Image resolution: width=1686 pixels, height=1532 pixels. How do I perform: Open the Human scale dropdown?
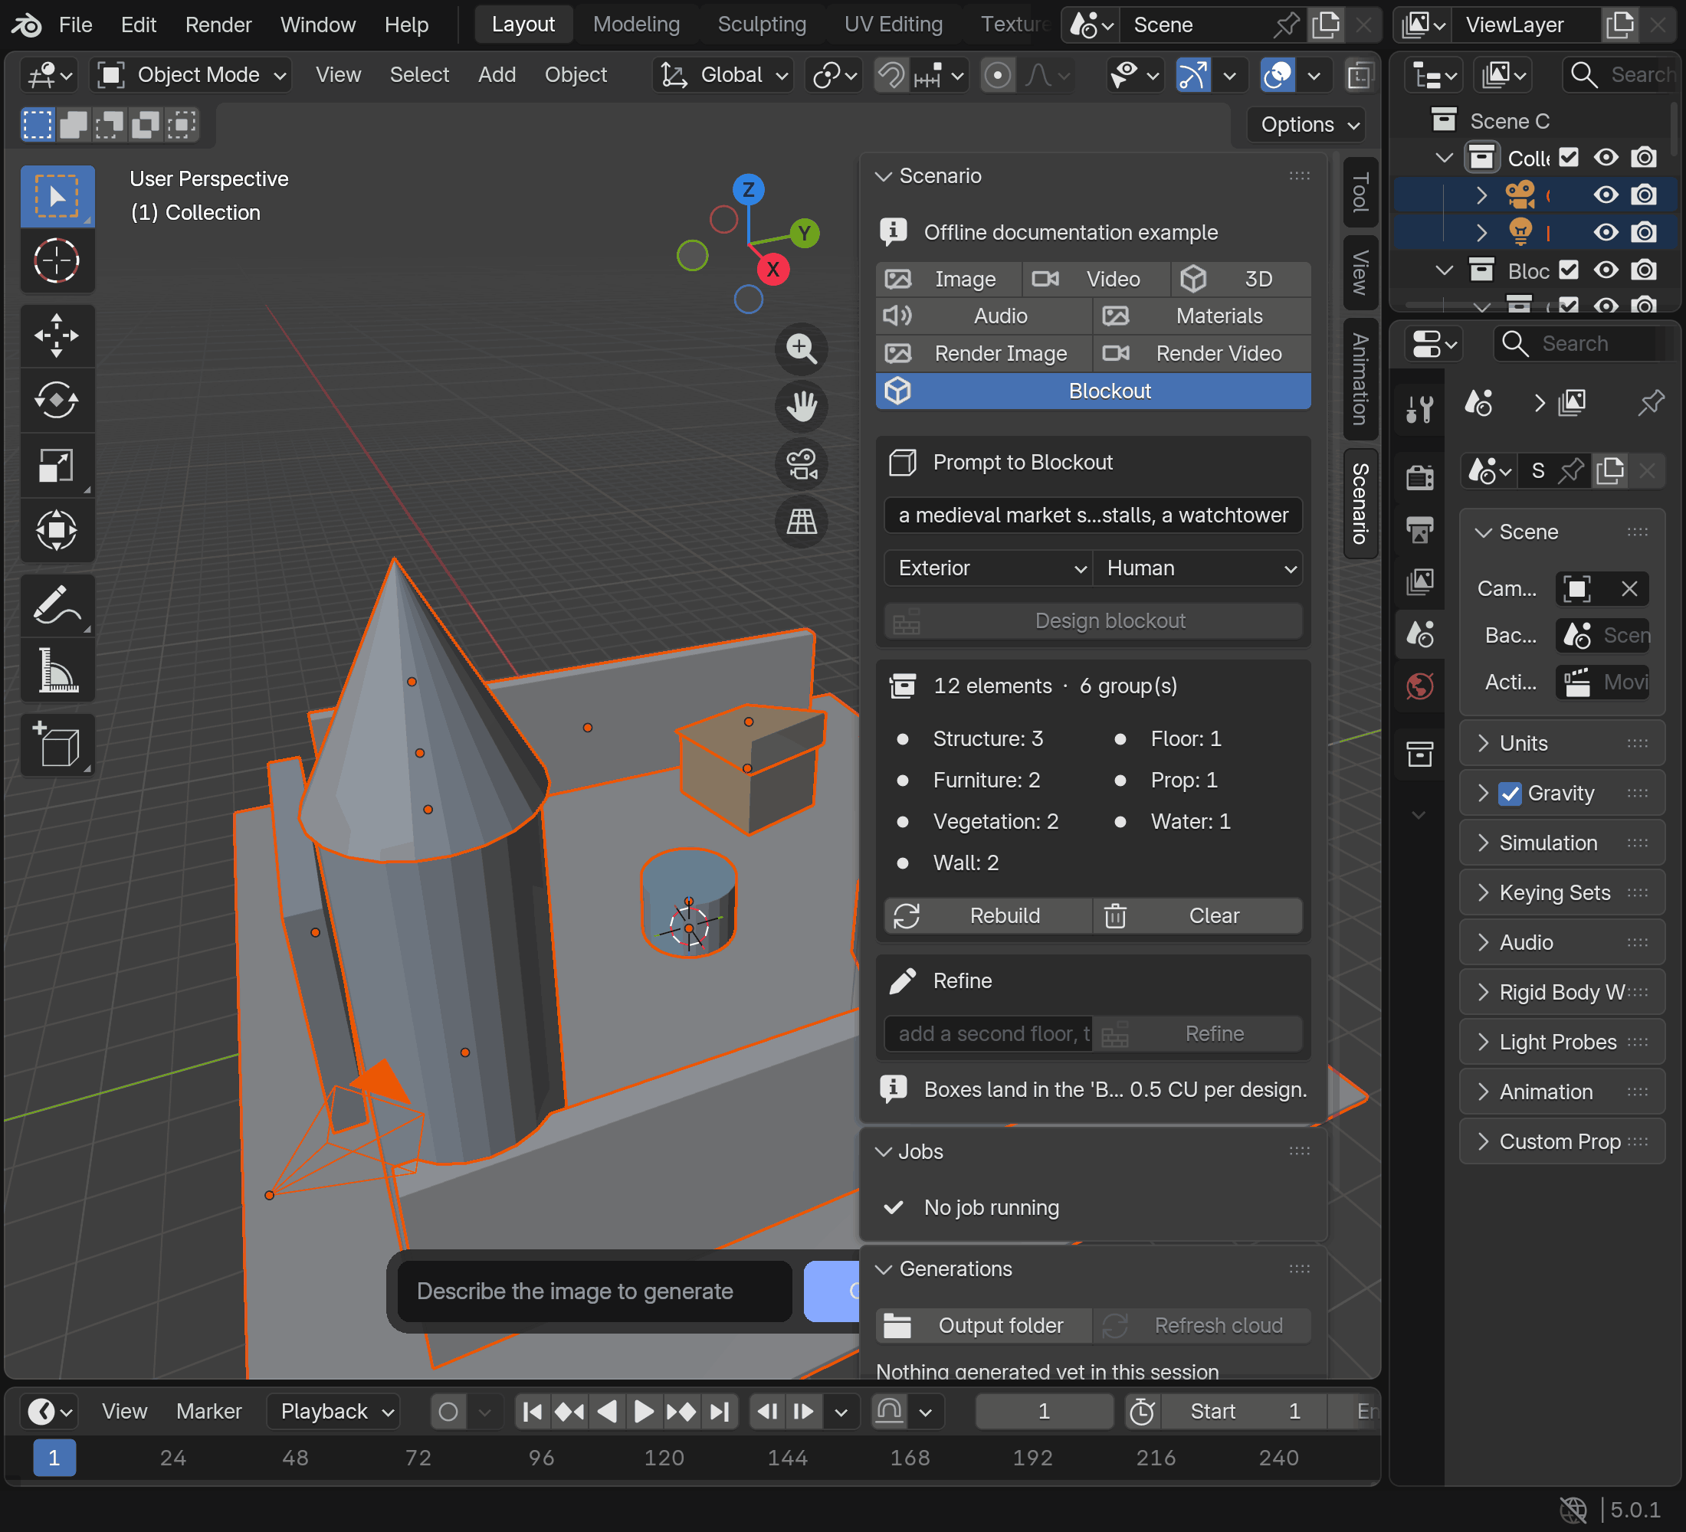pyautogui.click(x=1198, y=568)
